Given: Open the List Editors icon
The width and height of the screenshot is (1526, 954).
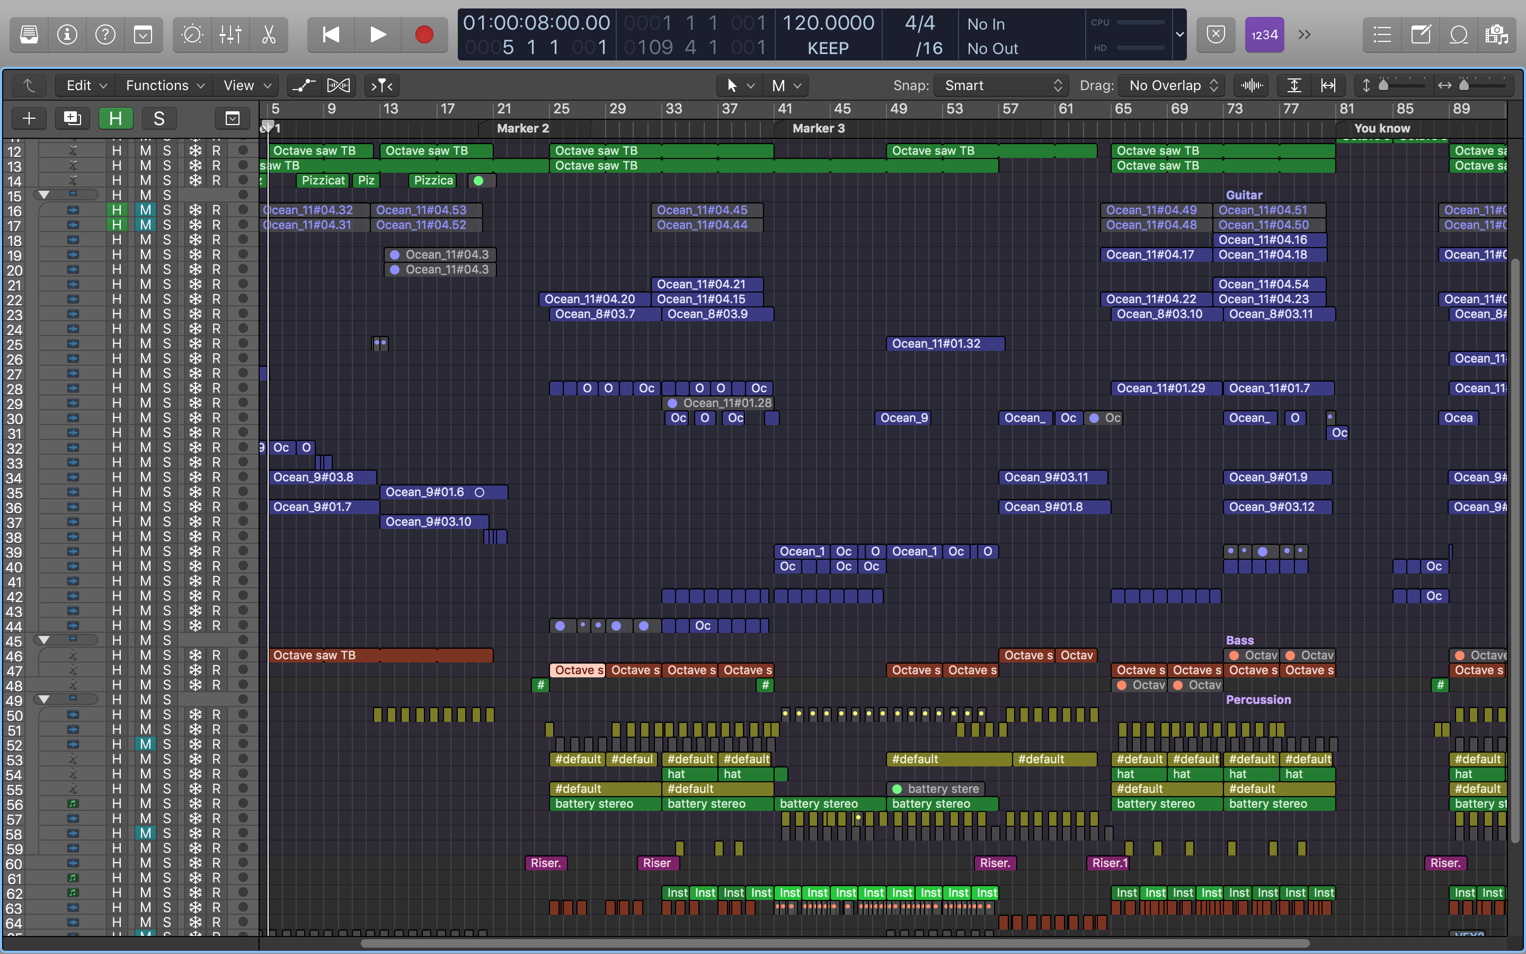Looking at the screenshot, I should pos(1382,34).
